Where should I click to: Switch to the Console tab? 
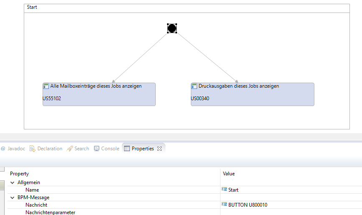106,149
